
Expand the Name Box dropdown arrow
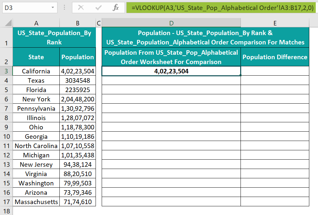click(x=53, y=8)
